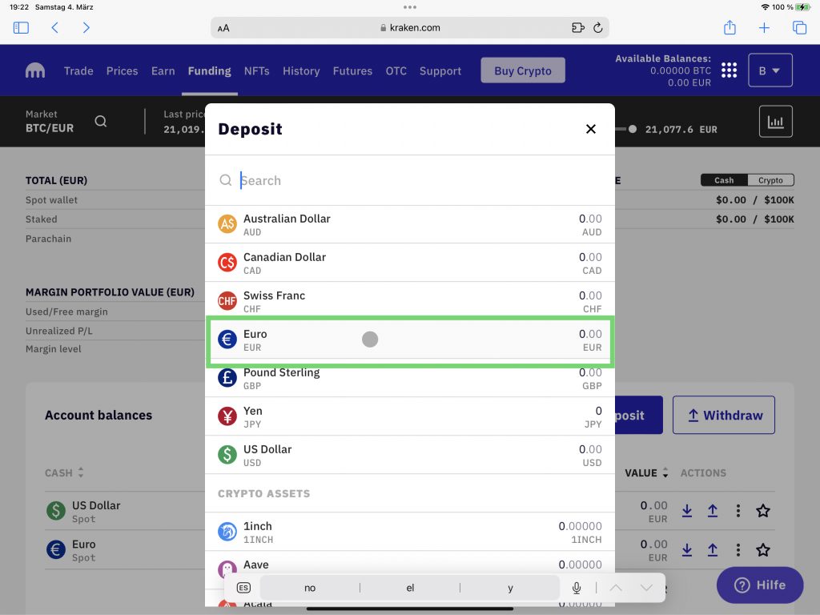The width and height of the screenshot is (820, 615).
Task: Go back to previous page
Action: click(x=55, y=28)
